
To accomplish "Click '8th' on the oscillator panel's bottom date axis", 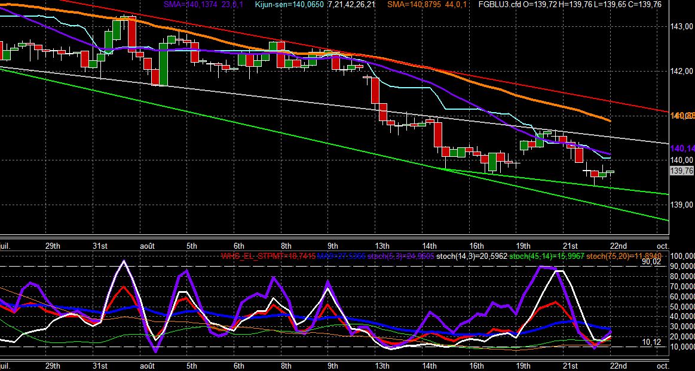I will point(286,366).
